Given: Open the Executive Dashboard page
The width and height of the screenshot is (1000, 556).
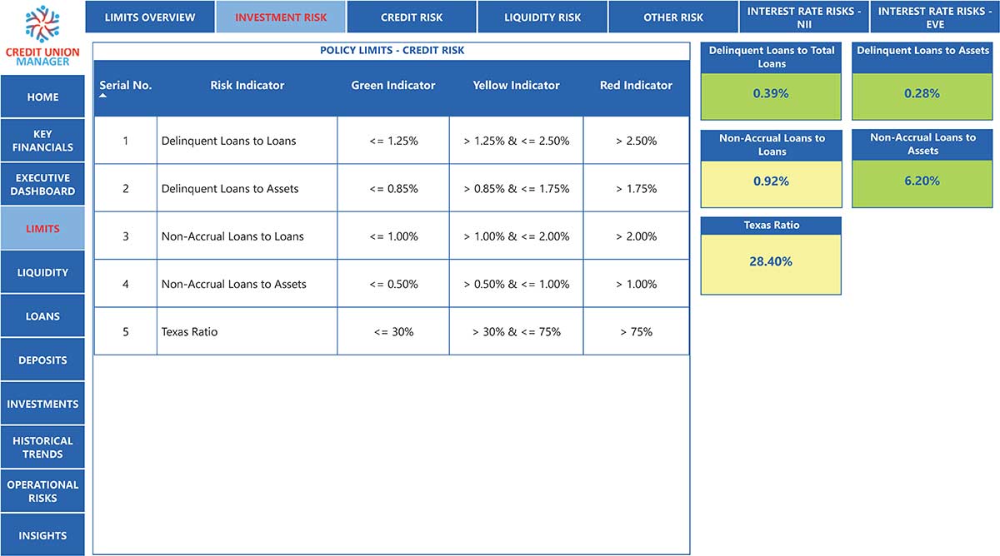Looking at the screenshot, I should tap(42, 185).
